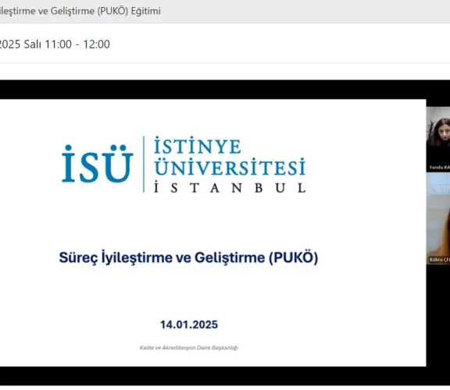Click Kalite ve Akreditasyon Daire Başkanlığı text
Image resolution: width=450 pixels, height=390 pixels.
(189, 348)
